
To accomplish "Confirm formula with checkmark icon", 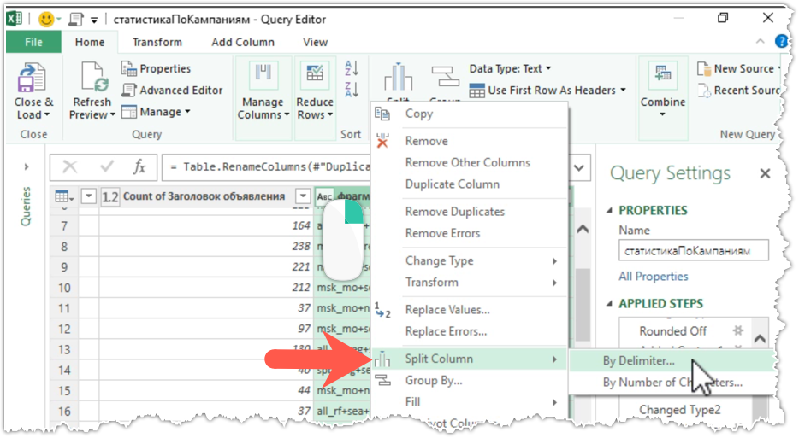I will [x=106, y=166].
